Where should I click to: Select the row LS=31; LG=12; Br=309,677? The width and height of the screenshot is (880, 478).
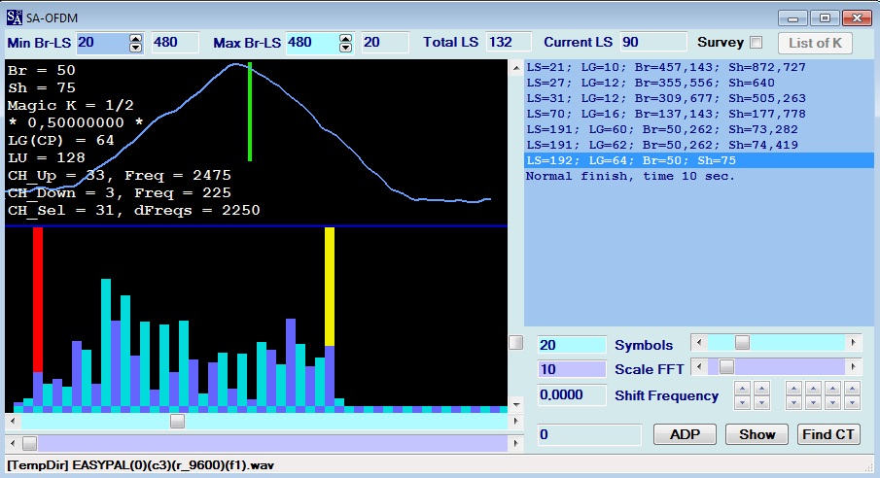coord(699,98)
